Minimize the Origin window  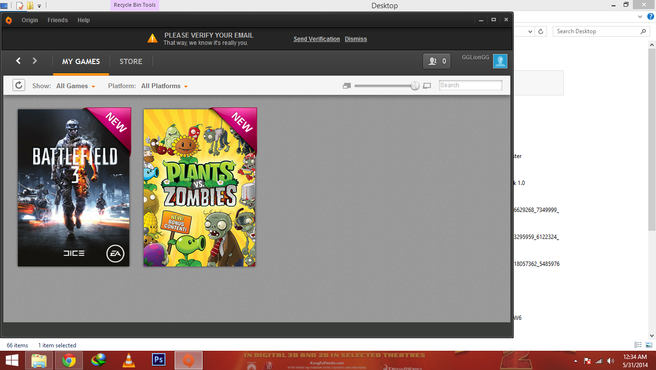click(x=481, y=20)
